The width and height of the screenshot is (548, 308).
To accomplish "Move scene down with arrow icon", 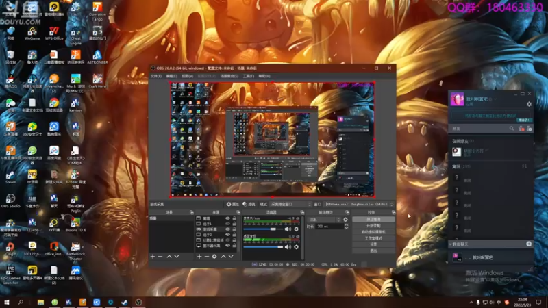I will [x=177, y=256].
